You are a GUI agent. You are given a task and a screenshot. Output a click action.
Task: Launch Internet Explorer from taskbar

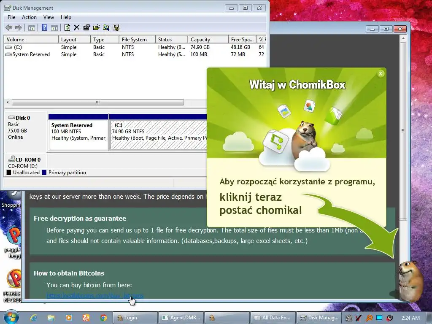pos(33,318)
